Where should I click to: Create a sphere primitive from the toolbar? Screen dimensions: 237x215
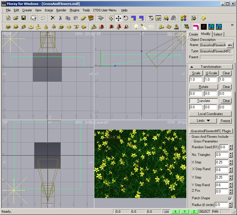16,27
